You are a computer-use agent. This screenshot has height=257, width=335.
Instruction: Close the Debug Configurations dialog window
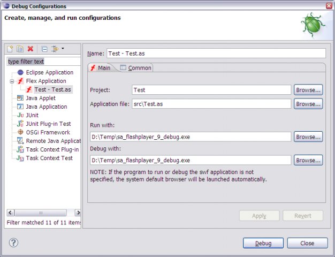pos(329,6)
